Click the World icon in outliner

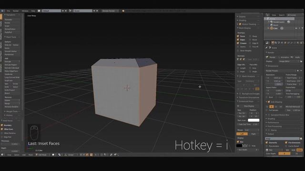[x=272, y=25]
